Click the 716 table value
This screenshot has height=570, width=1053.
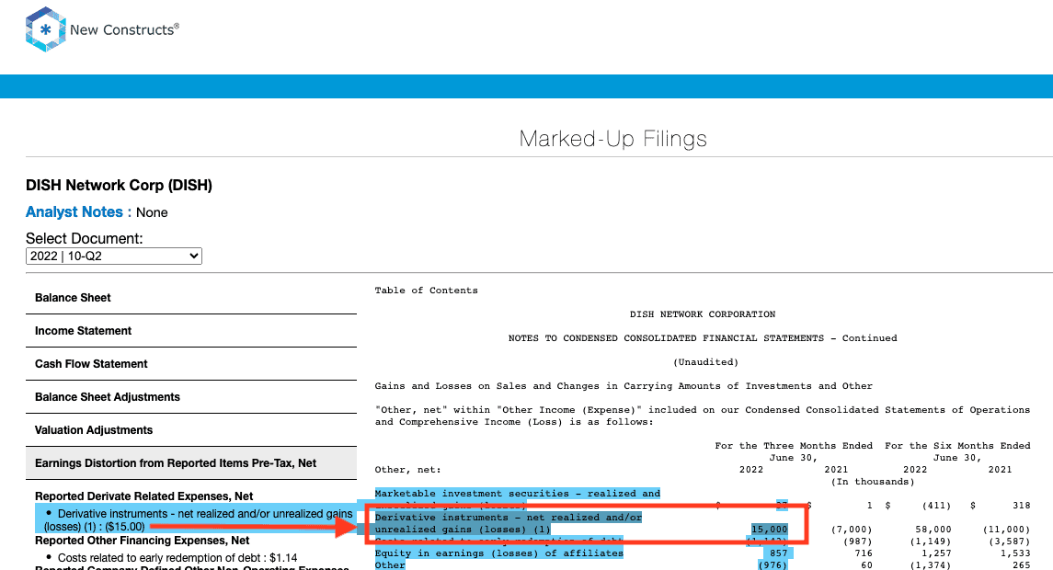864,553
